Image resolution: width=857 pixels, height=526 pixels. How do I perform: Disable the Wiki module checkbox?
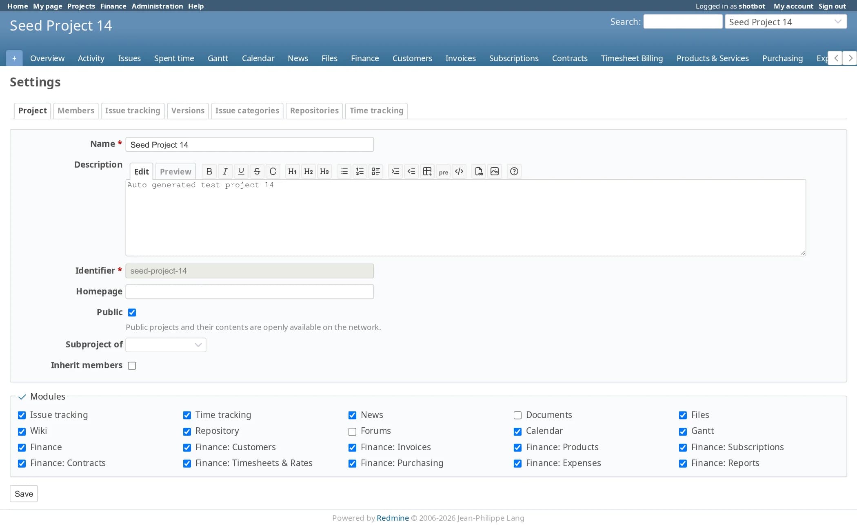pos(22,431)
